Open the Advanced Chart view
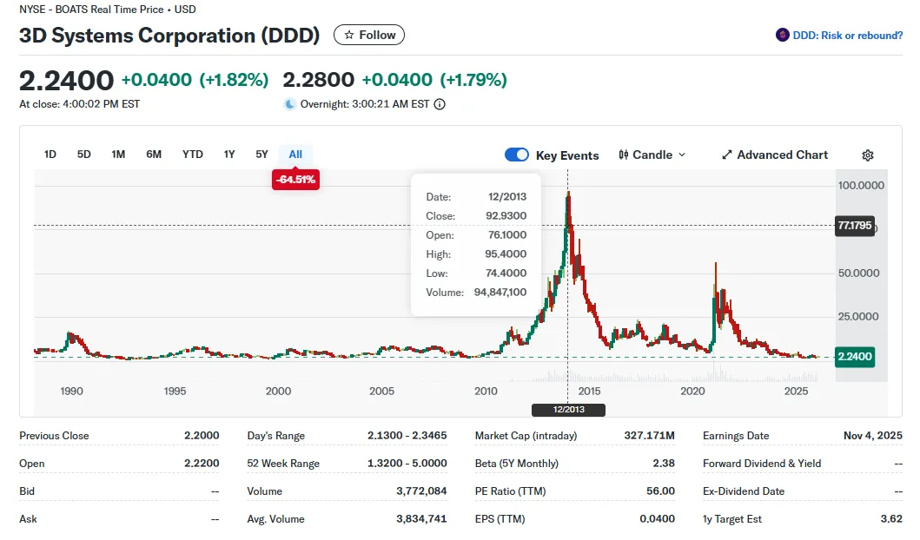The image size is (920, 540). click(782, 155)
